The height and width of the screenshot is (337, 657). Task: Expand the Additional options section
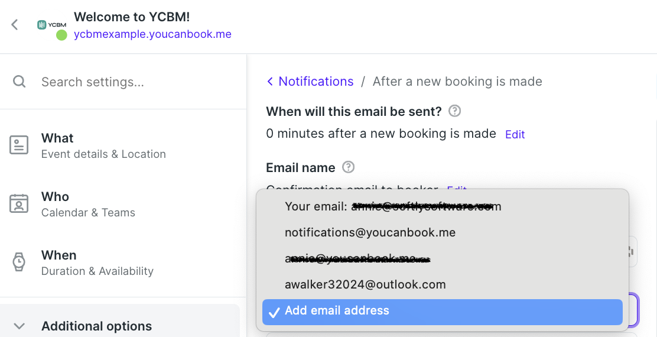point(120,326)
